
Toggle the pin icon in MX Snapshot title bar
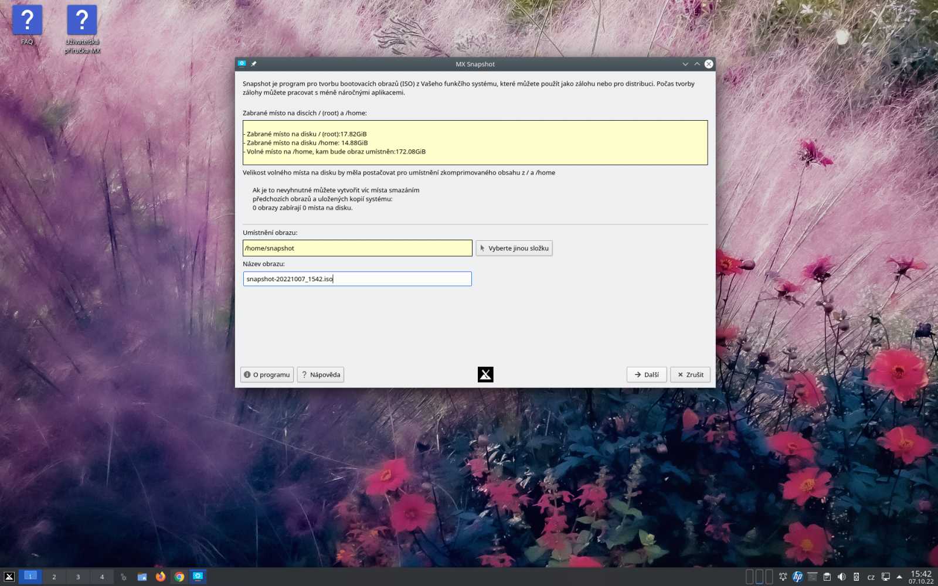tap(254, 64)
